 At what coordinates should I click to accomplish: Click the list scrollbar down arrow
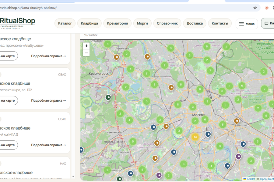click(x=73, y=177)
